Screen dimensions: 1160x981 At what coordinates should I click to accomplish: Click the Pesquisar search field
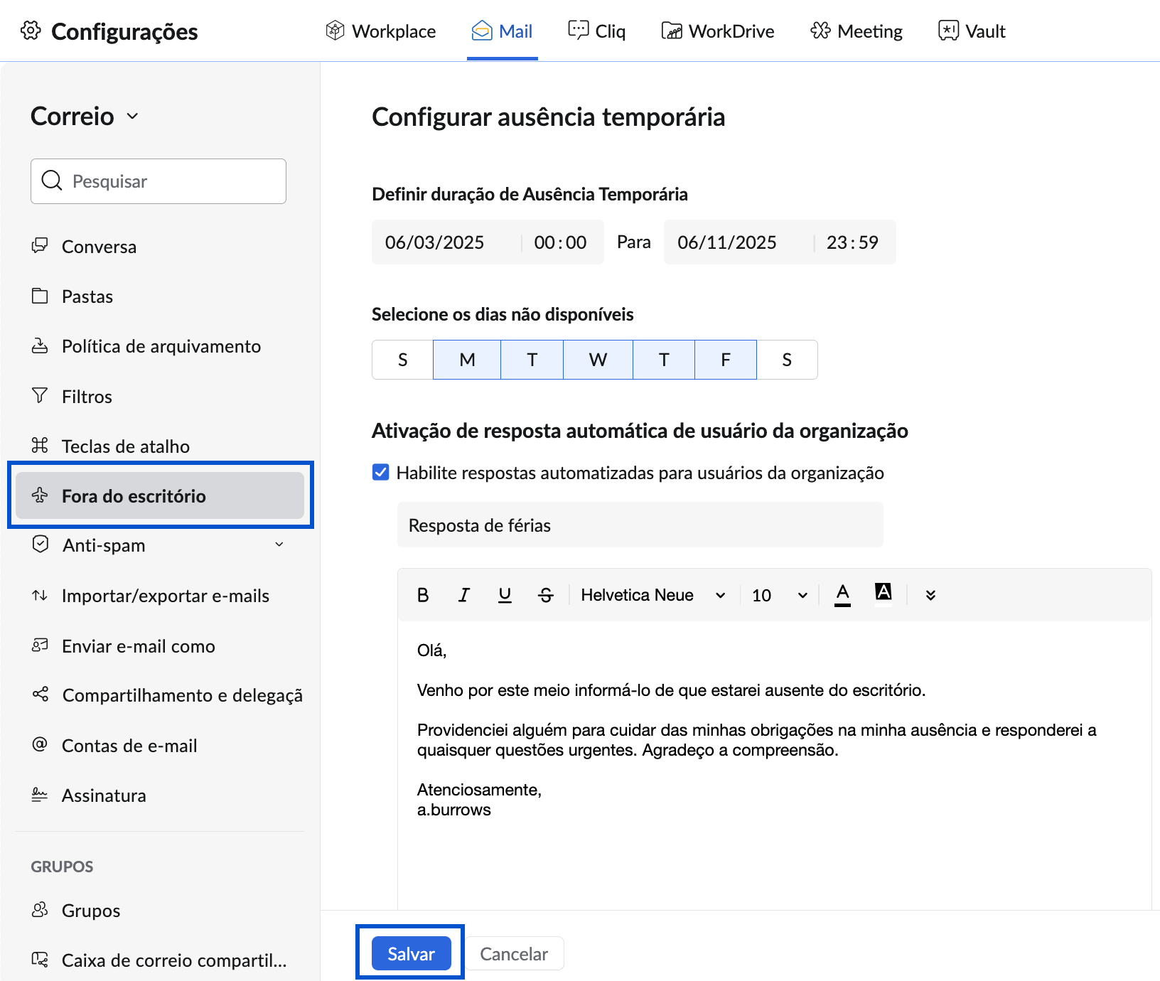[x=159, y=181]
